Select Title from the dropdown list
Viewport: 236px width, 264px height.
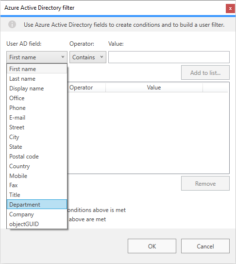coord(37,195)
